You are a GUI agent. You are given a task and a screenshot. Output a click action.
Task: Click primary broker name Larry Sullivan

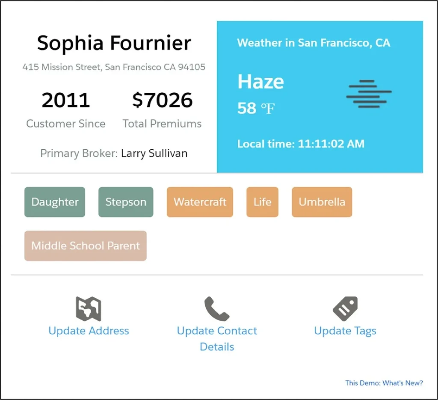pyautogui.click(x=154, y=153)
